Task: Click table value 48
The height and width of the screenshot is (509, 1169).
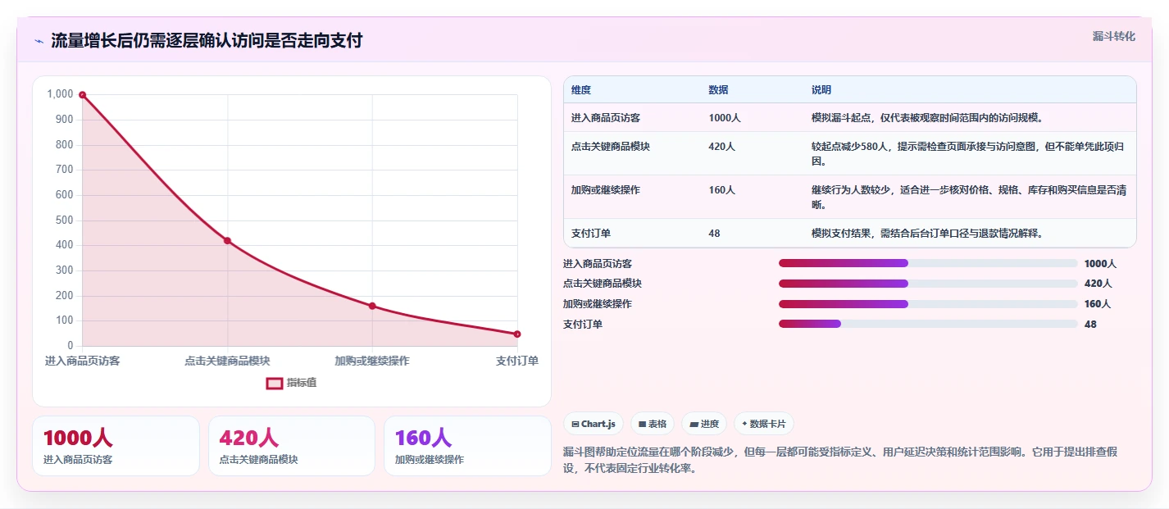Action: (715, 233)
